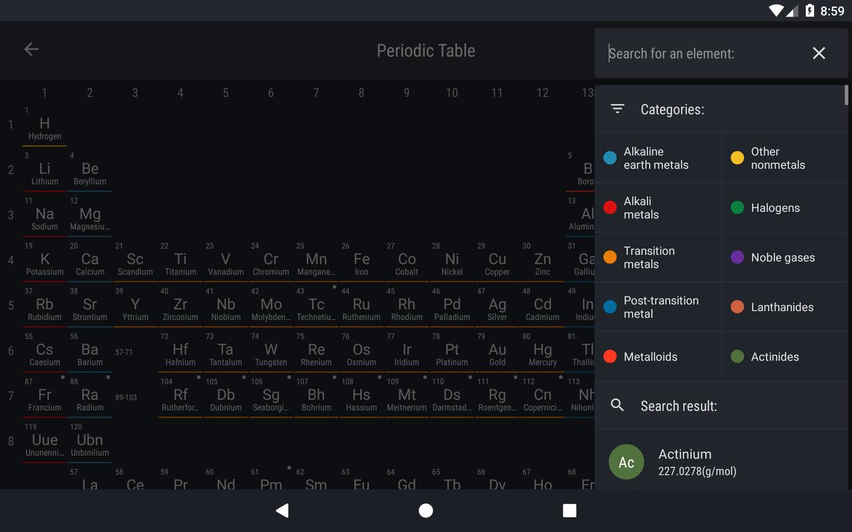Select the Zinc element cell

[542, 262]
